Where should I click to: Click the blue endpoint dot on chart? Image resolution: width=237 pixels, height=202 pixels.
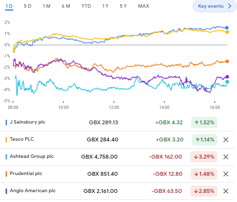pyautogui.click(x=227, y=28)
